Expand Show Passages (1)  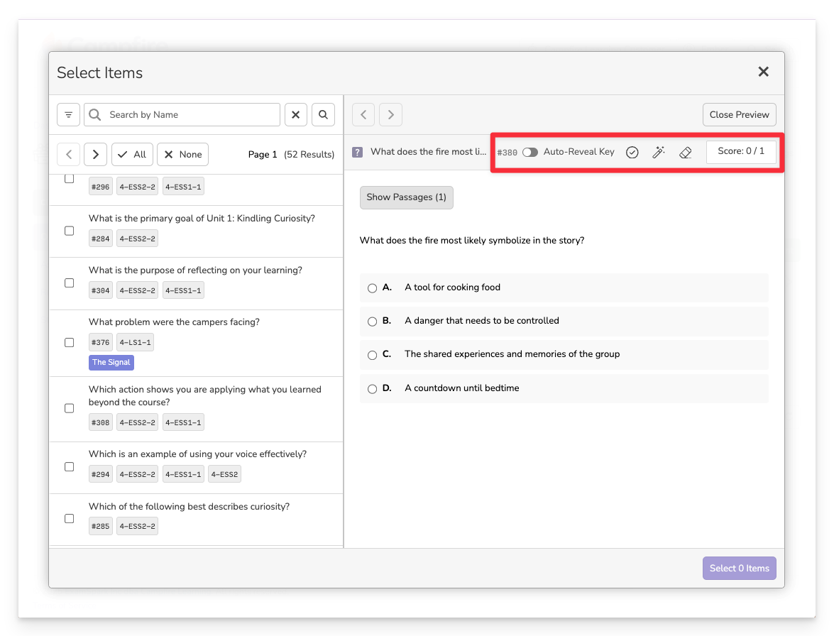point(406,197)
